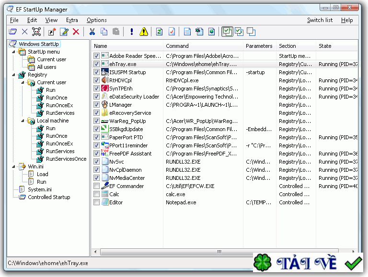This screenshot has width=368, height=277.
Task: Select Controlled Startup in the tree
Action: 49,197
